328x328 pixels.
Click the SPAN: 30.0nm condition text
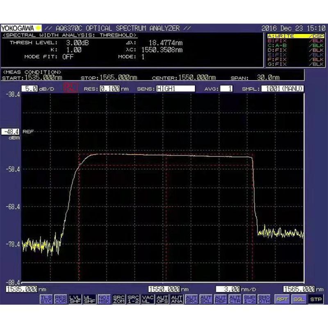point(255,77)
